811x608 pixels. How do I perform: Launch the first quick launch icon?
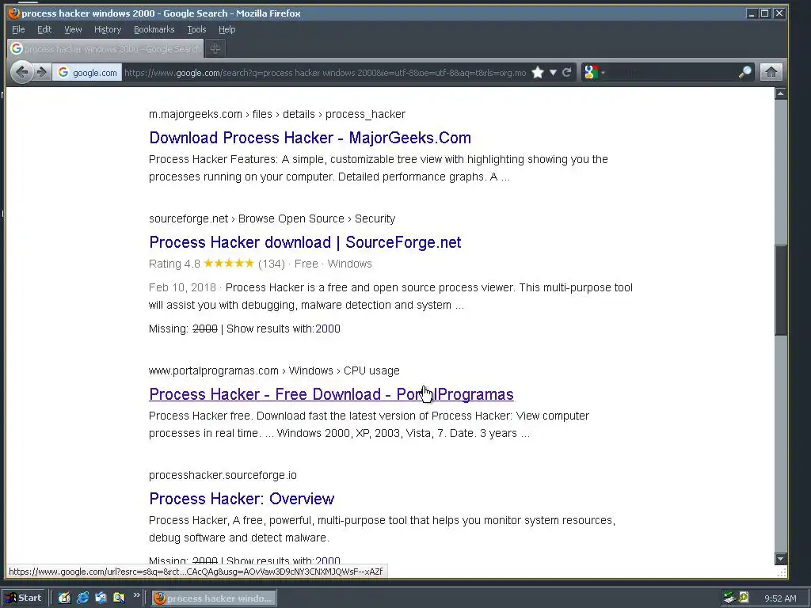click(x=64, y=598)
